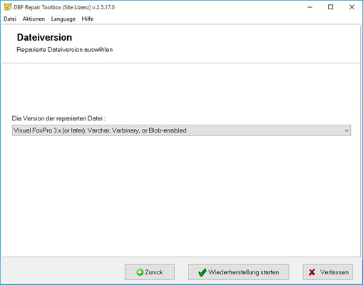
Task: Open the Language menu
Action: tap(63, 19)
